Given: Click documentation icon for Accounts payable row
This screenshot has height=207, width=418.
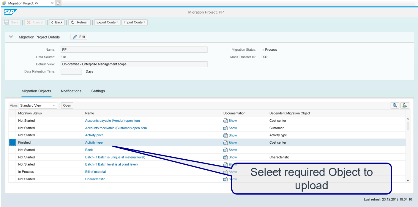Looking at the screenshot, I should click(x=225, y=121).
